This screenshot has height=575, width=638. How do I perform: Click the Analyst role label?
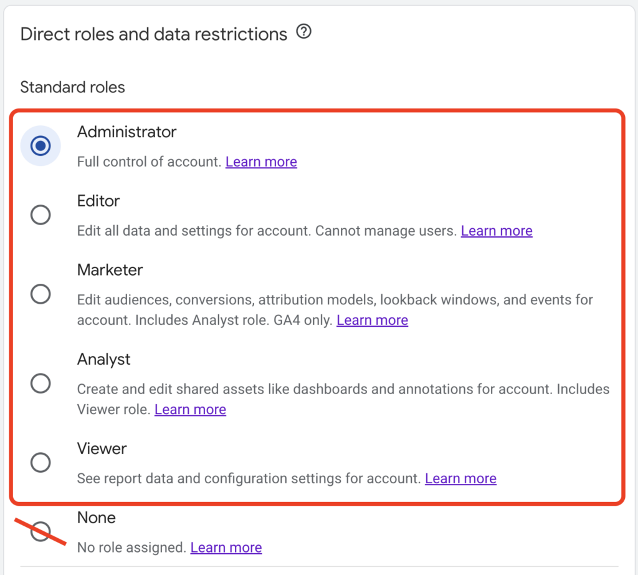[x=103, y=359]
